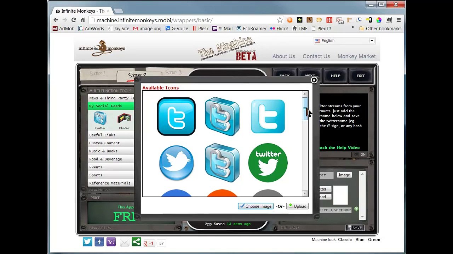Visit the Monkey Market link
Image resolution: width=453 pixels, height=254 pixels.
point(356,56)
